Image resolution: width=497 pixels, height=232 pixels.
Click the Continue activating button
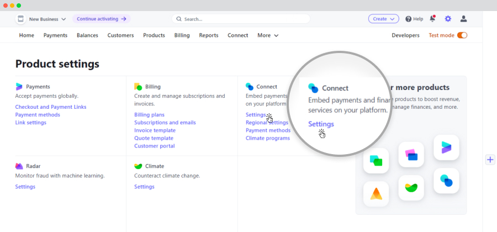(x=102, y=19)
